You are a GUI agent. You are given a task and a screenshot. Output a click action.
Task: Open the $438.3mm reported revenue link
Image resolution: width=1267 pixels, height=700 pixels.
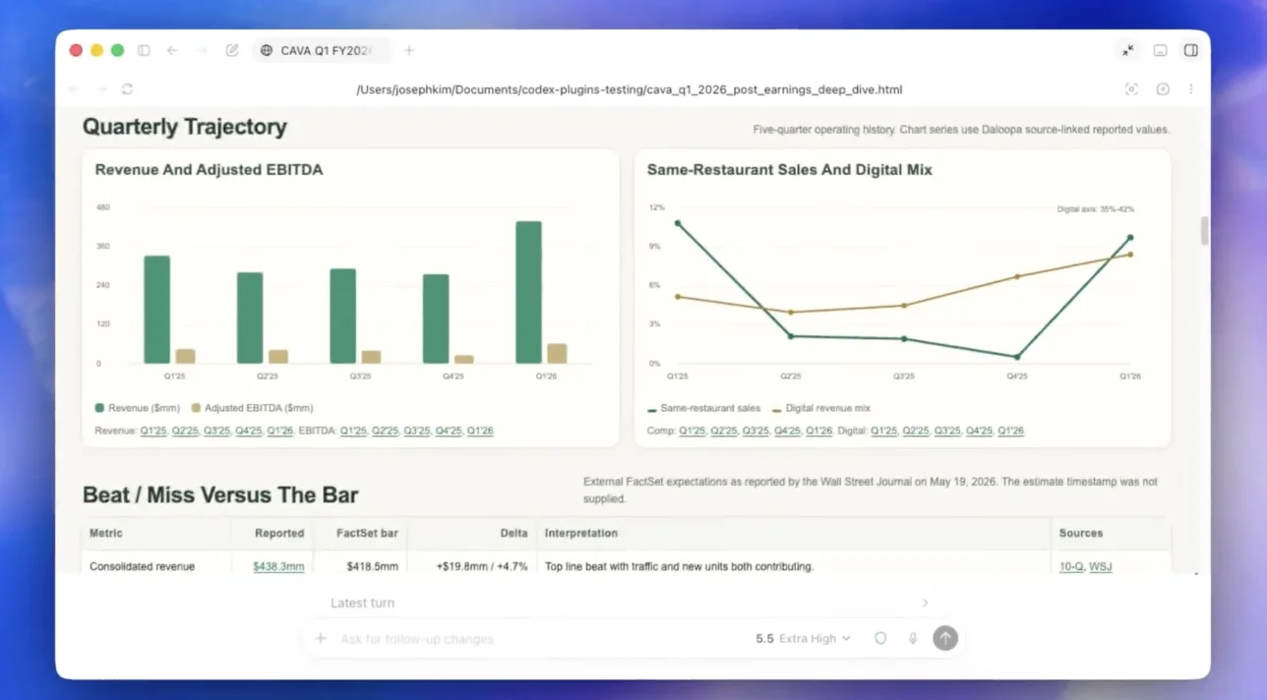278,566
